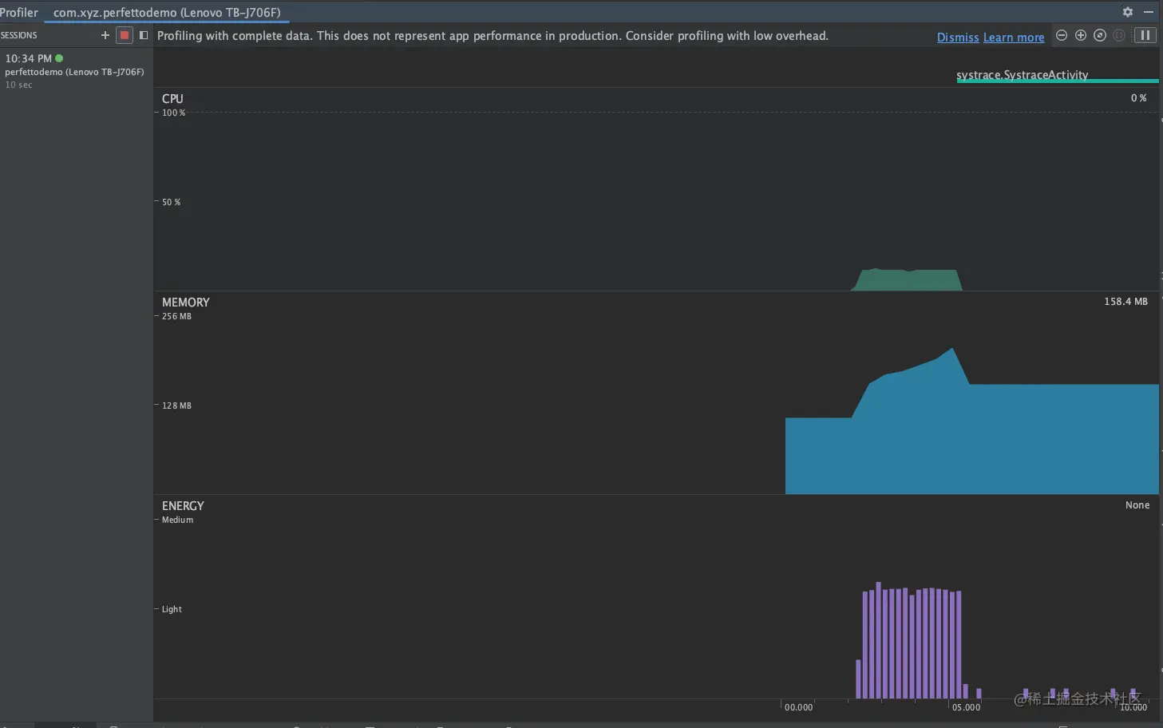The image size is (1163, 728).
Task: Click the 0 % CPU value
Action: pos(1138,98)
